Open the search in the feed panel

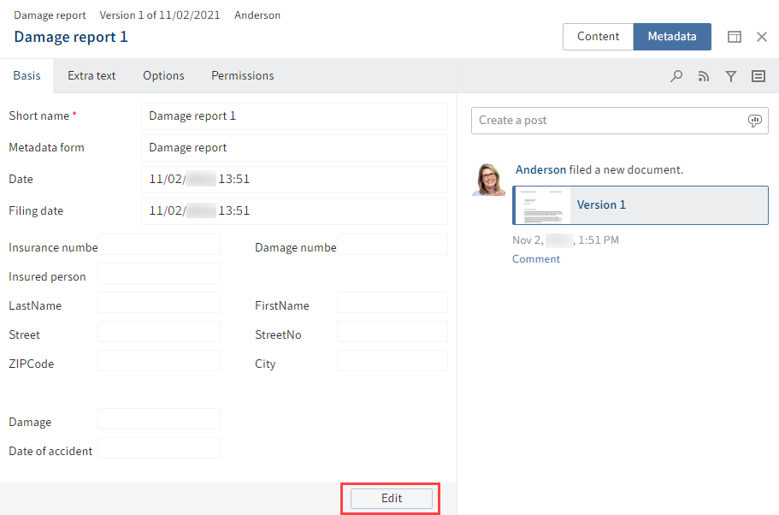tap(676, 76)
